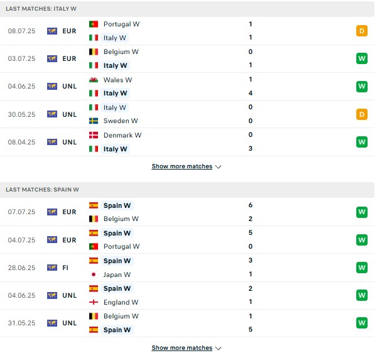Click the draw badge for Portugal vs Italy
This screenshot has height=358, width=377.
click(362, 31)
